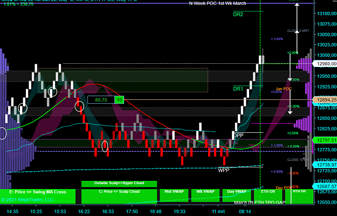Click the '11 mrt' date axis label

(218, 212)
